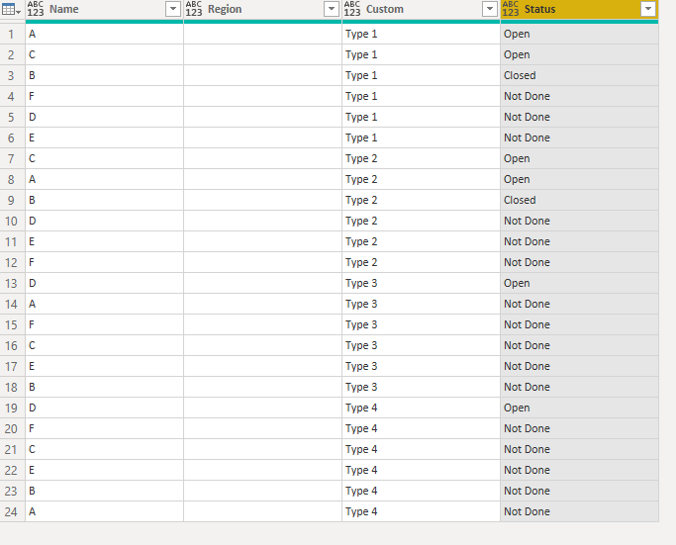The height and width of the screenshot is (545, 676).
Task: Click Name cell 'E' in row 22
Action: [104, 470]
